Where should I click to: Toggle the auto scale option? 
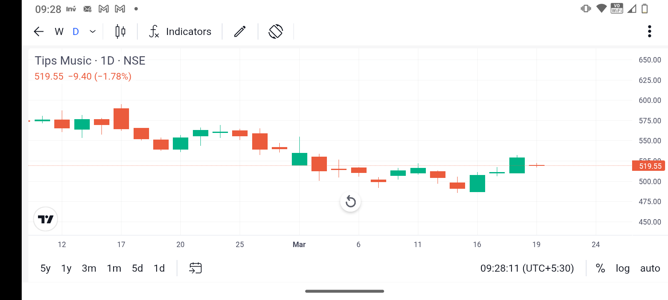point(650,268)
